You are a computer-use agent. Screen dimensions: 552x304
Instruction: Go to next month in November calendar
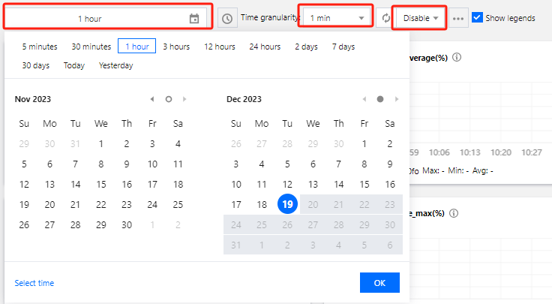pyautogui.click(x=185, y=99)
